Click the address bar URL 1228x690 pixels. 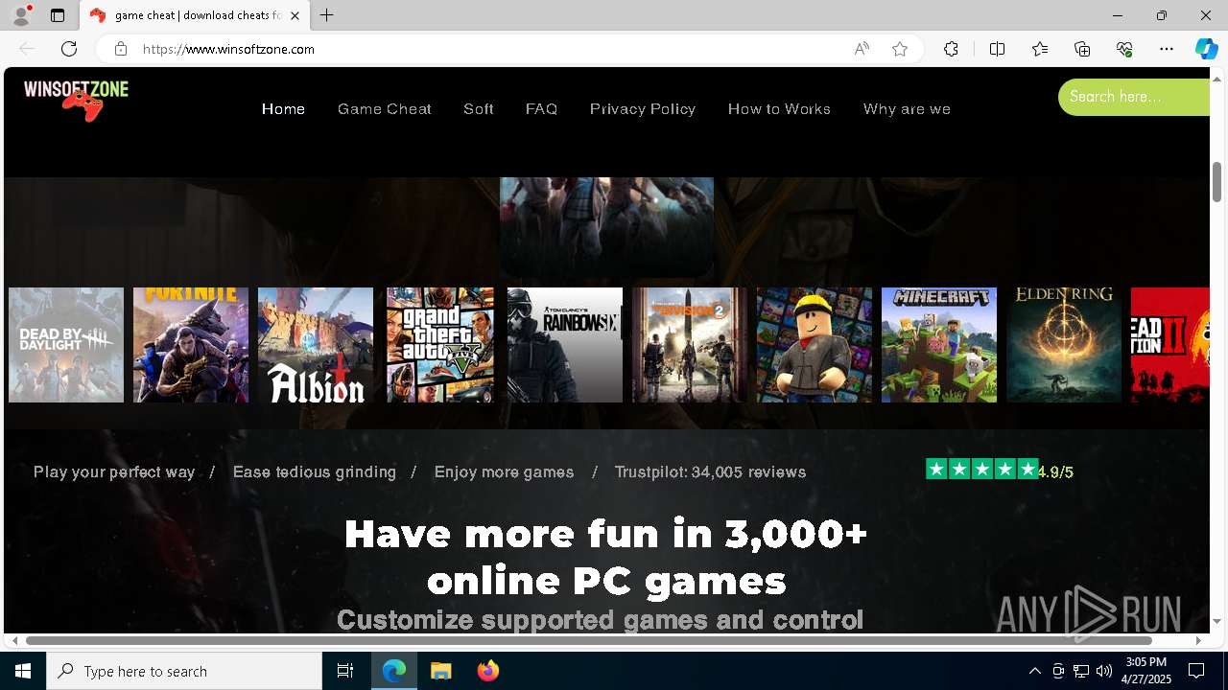[228, 49]
